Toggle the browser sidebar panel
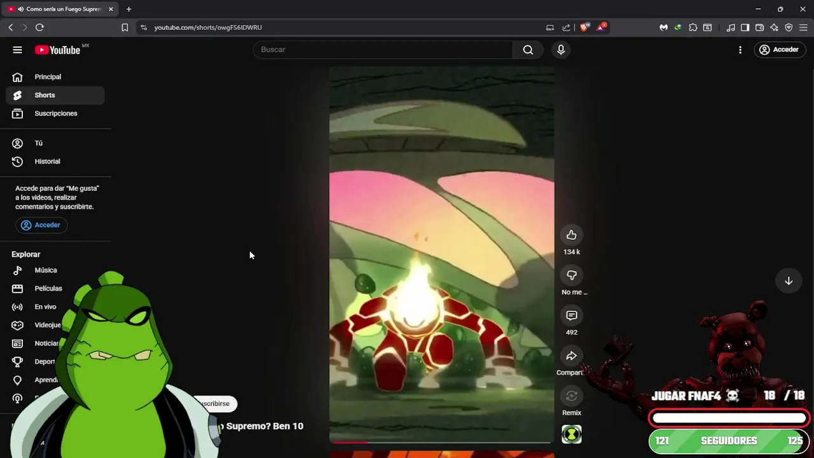 745,27
